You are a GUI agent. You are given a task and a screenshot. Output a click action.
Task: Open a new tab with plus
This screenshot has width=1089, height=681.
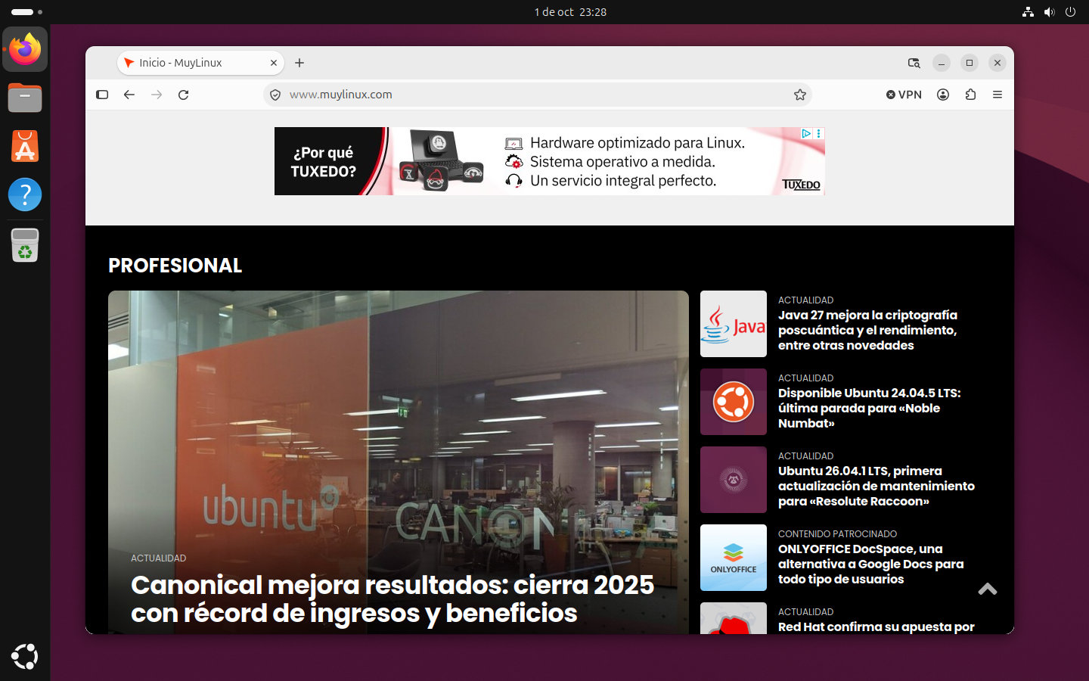(299, 63)
